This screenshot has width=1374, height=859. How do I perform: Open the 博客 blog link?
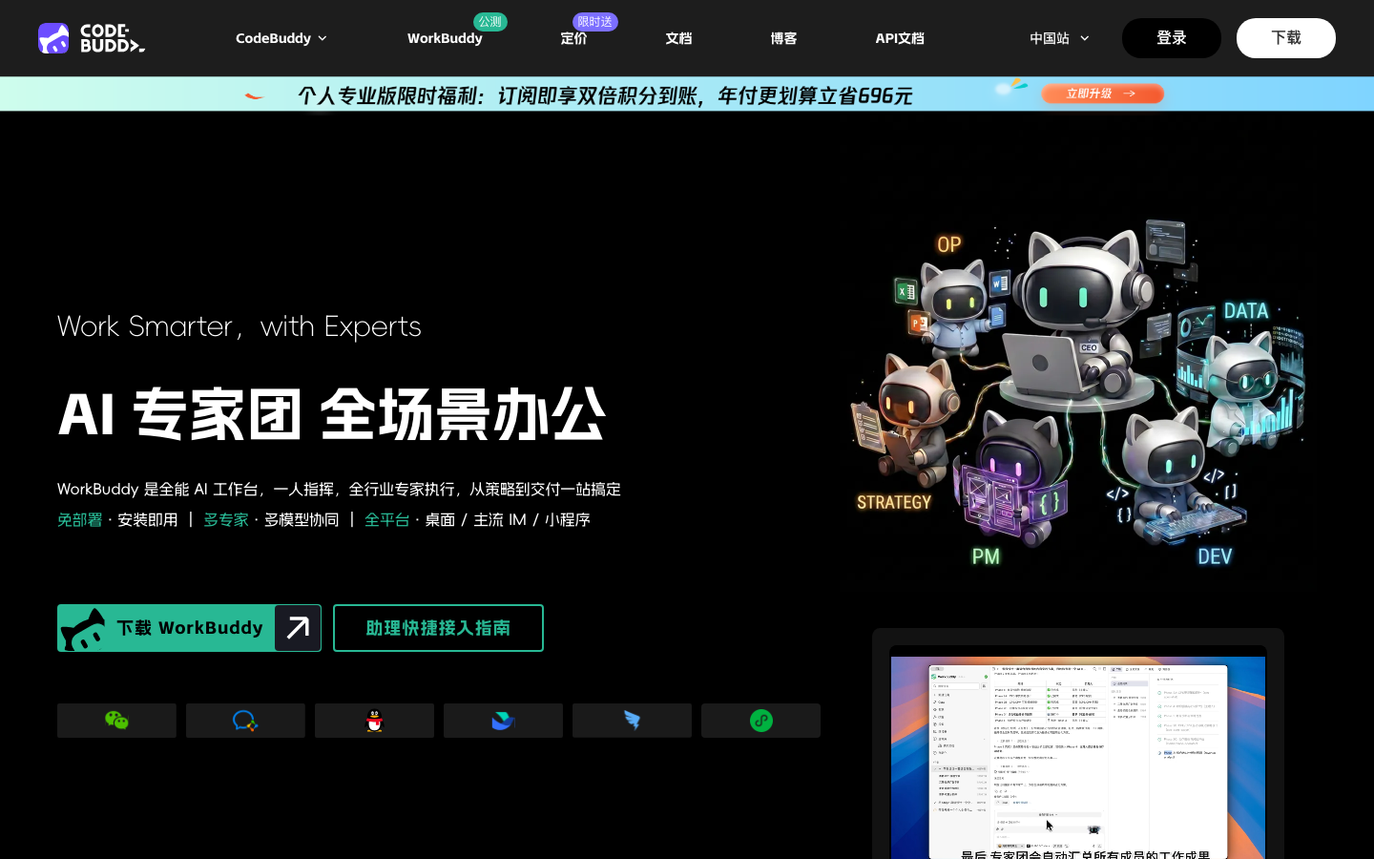pos(783,38)
